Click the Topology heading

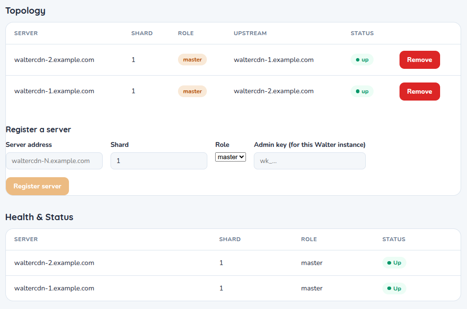pyautogui.click(x=25, y=11)
